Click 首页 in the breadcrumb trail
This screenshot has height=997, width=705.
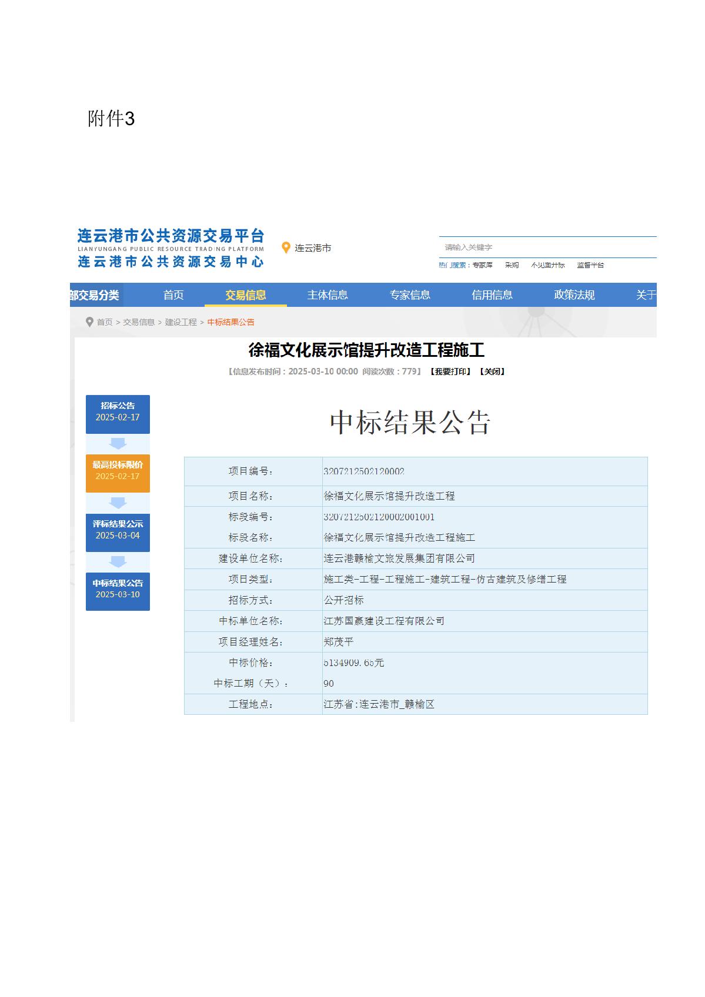pyautogui.click(x=105, y=322)
